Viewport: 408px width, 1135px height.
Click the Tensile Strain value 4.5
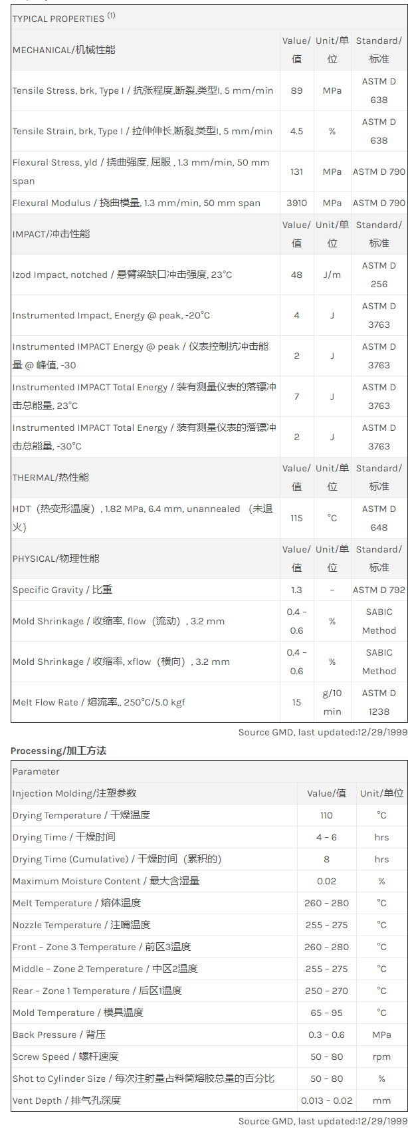coord(296,131)
